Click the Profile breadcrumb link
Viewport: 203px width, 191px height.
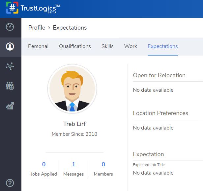point(37,28)
